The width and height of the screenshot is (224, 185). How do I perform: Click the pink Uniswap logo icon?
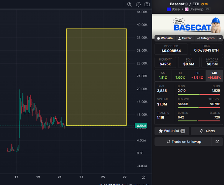(186, 10)
